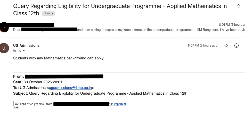Open the brown 'u' sender avatar

(x=4, y=48)
